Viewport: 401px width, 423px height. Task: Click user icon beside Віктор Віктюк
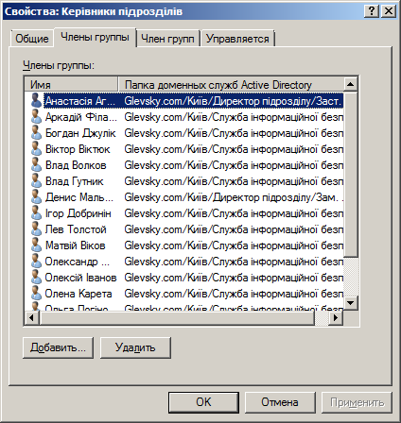pos(36,148)
